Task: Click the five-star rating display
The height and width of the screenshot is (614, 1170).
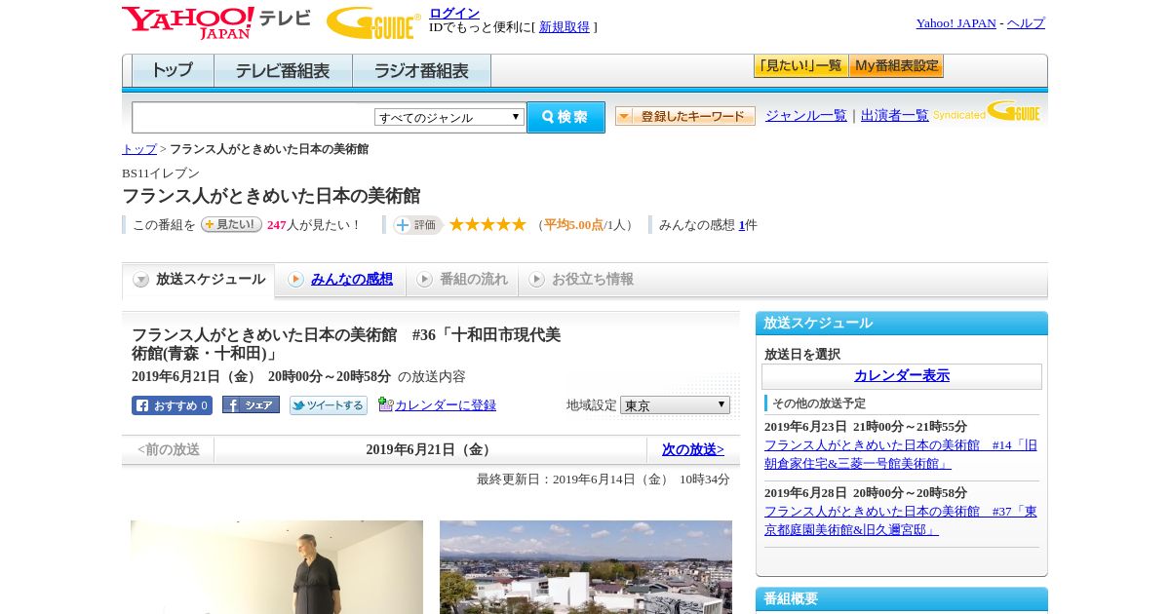Action: pos(487,224)
